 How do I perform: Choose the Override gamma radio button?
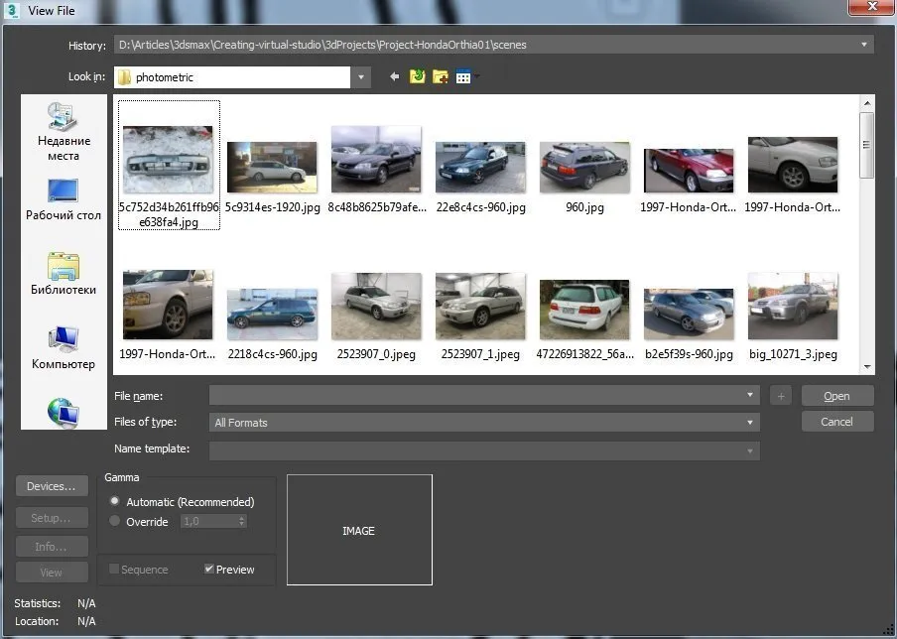click(x=115, y=522)
